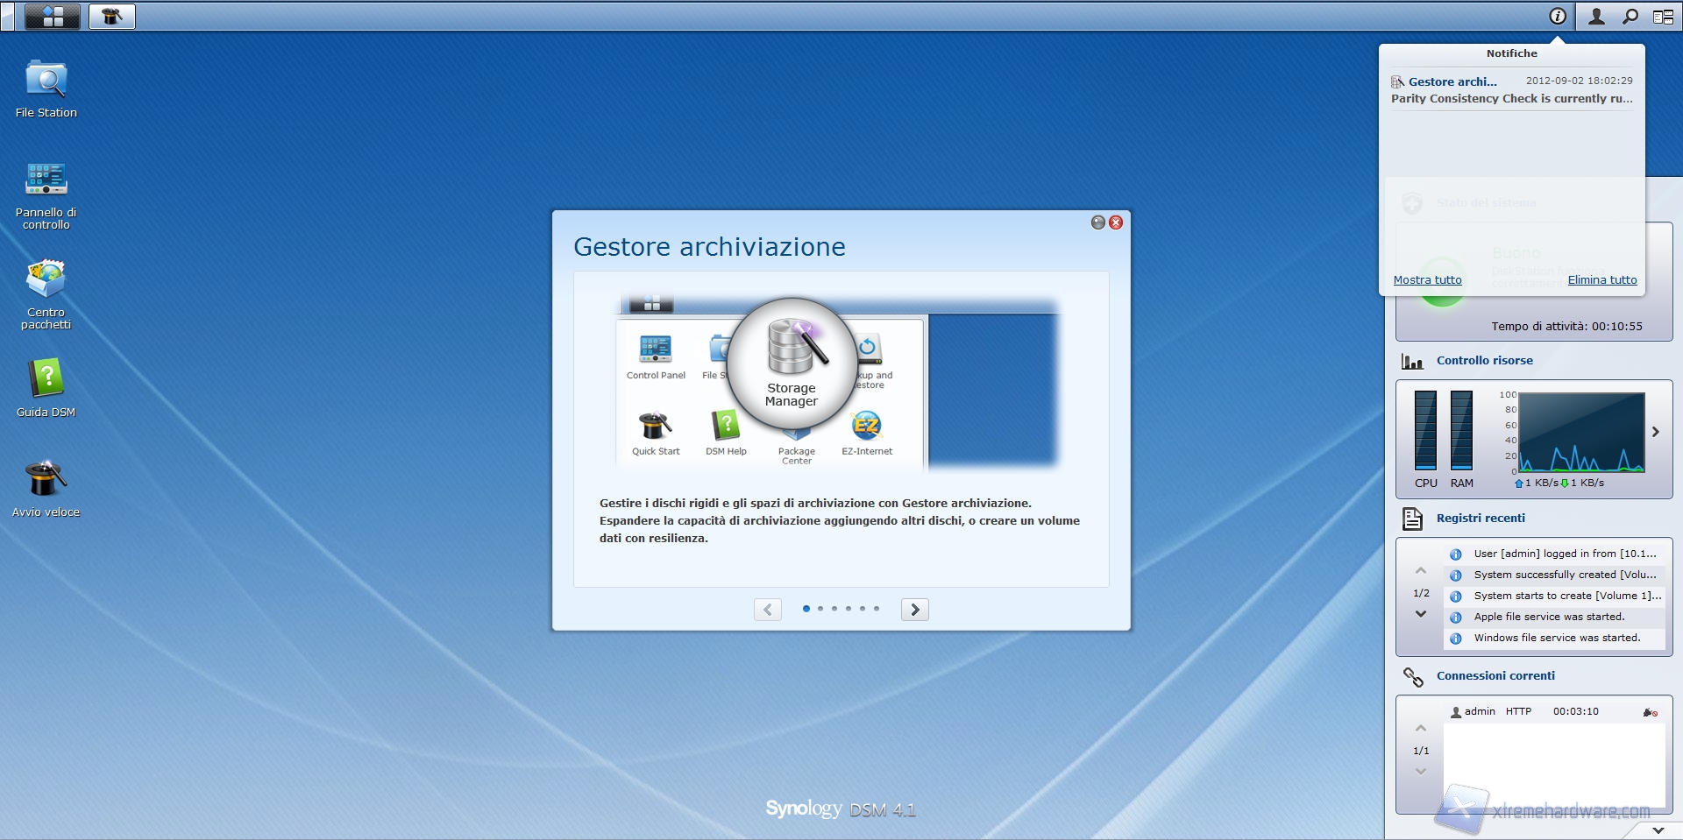Launch Centro pacchetti from desktop
Viewport: 1683px width, 840px height.
coord(46,280)
